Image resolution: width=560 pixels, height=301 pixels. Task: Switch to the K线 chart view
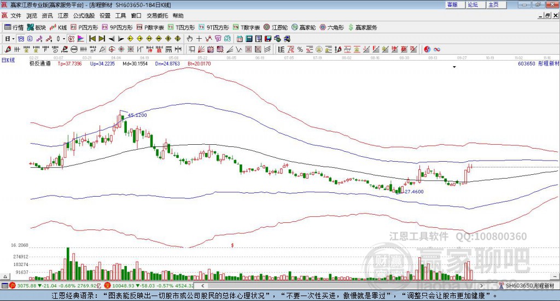(x=58, y=27)
